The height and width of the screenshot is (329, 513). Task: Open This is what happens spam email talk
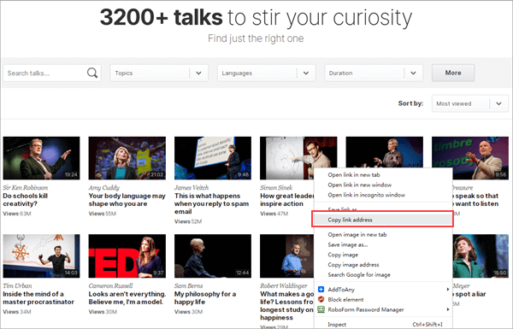point(211,203)
